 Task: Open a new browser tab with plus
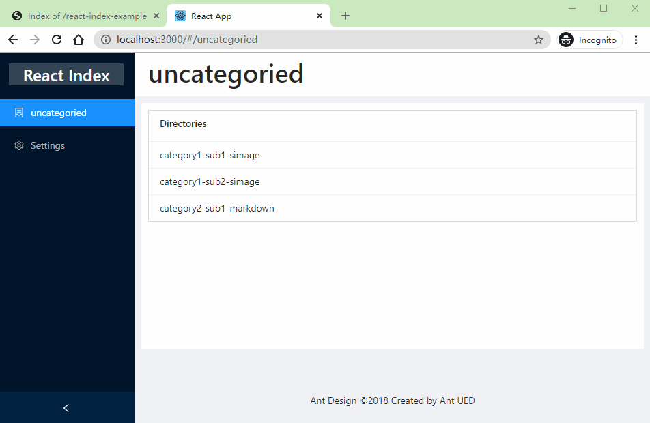click(x=345, y=16)
